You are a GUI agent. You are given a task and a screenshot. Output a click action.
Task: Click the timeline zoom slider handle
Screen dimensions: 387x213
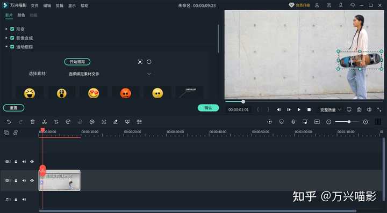349,122
